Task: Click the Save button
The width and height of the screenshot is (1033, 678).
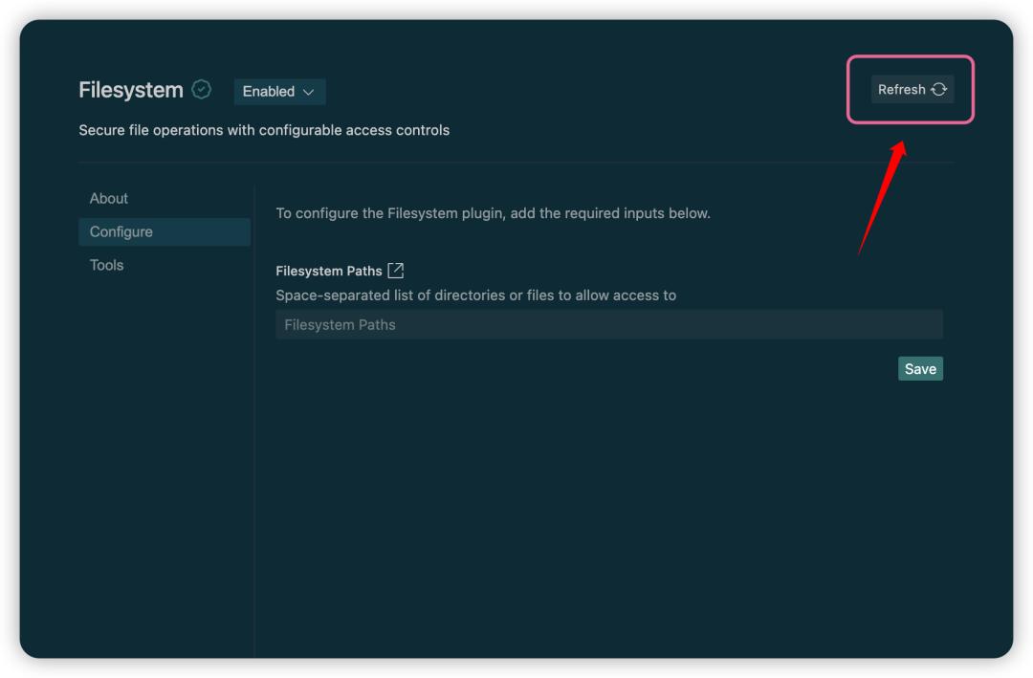Action: (919, 369)
